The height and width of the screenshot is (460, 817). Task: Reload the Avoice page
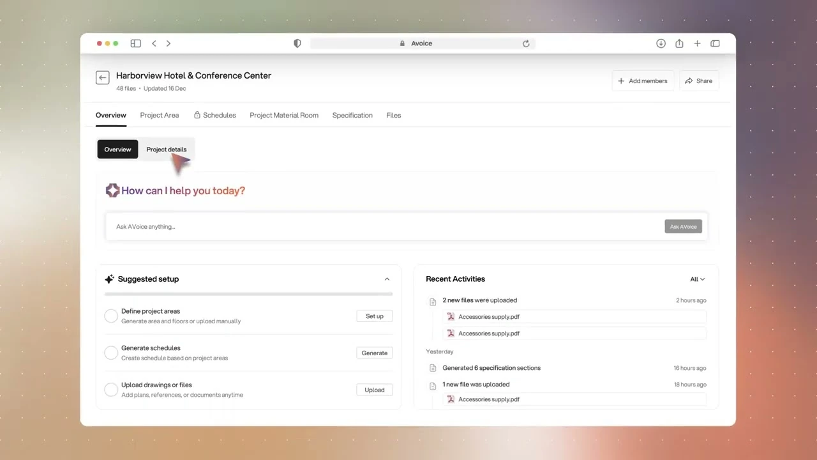pos(526,43)
